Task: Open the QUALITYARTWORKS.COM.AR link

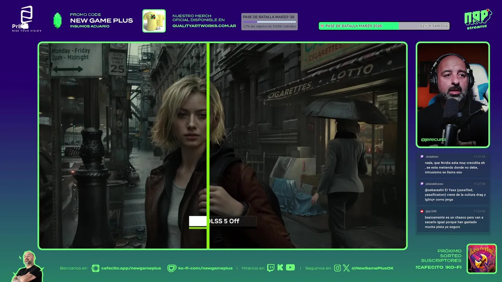Action: pyautogui.click(x=204, y=26)
